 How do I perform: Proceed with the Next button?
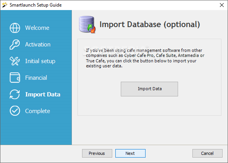pos(130,153)
